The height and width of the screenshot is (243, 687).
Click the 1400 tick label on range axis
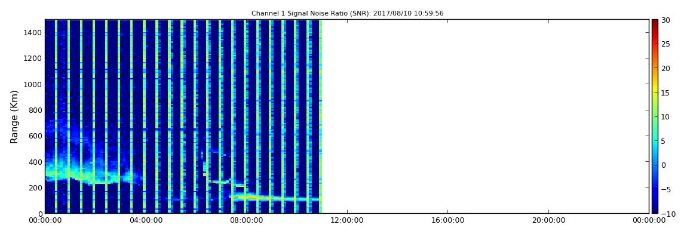pyautogui.click(x=33, y=32)
